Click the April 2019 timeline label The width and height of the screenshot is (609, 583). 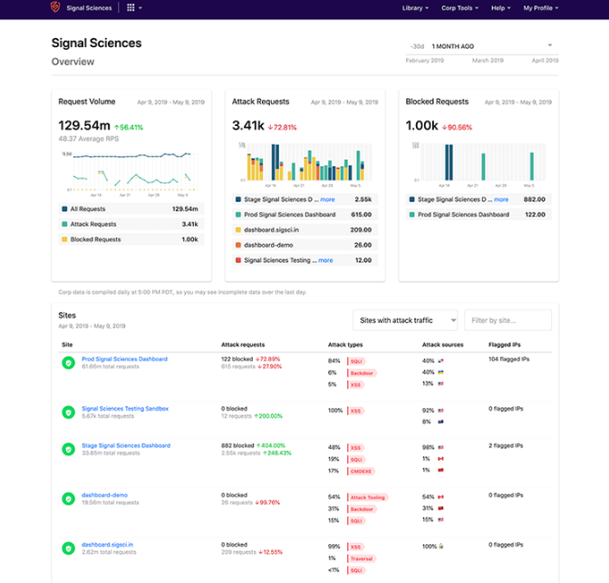coord(545,61)
